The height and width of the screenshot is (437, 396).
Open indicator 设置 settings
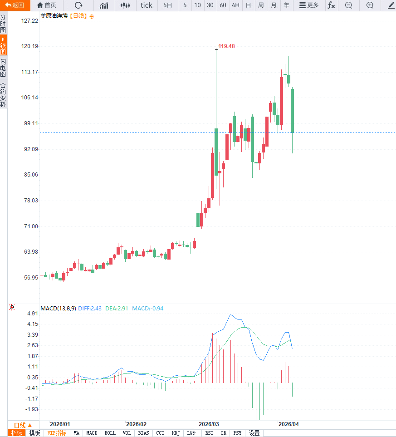tap(254, 433)
